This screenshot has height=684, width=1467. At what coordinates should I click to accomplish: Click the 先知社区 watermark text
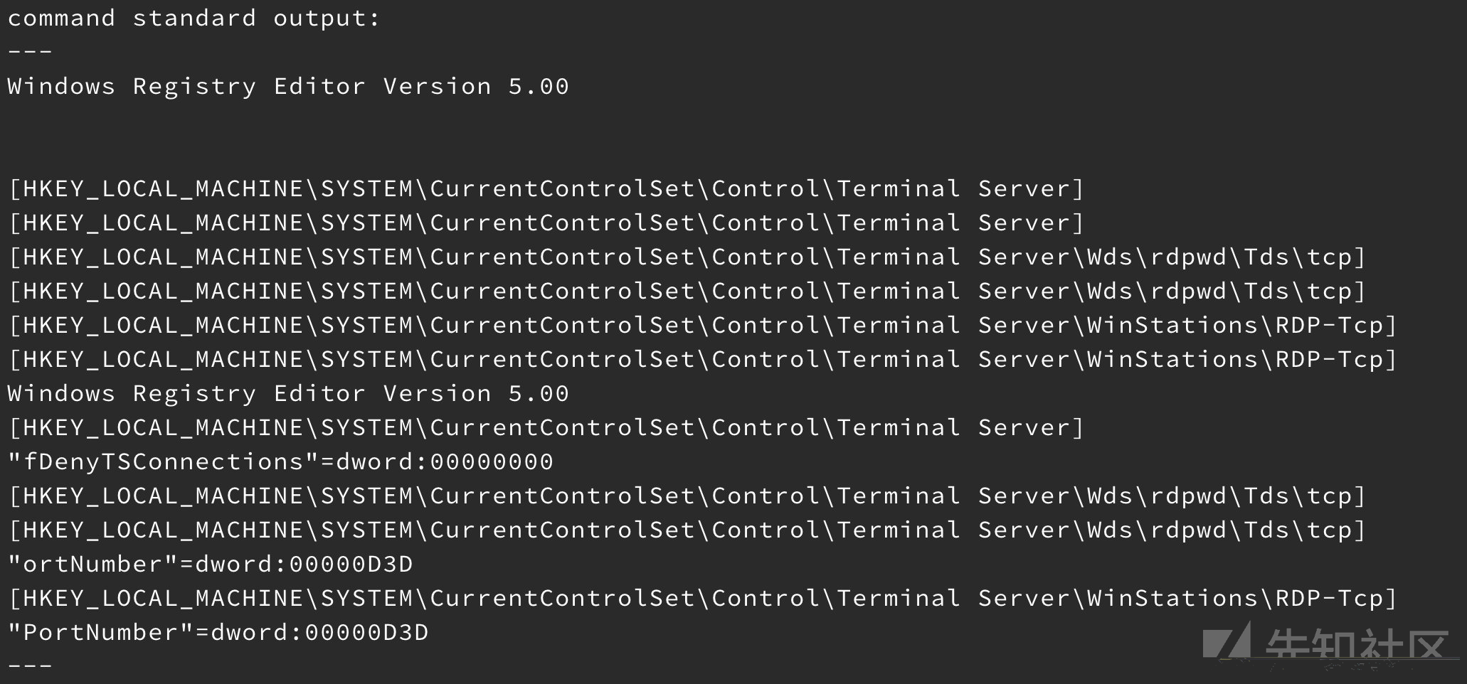[x=1357, y=646]
